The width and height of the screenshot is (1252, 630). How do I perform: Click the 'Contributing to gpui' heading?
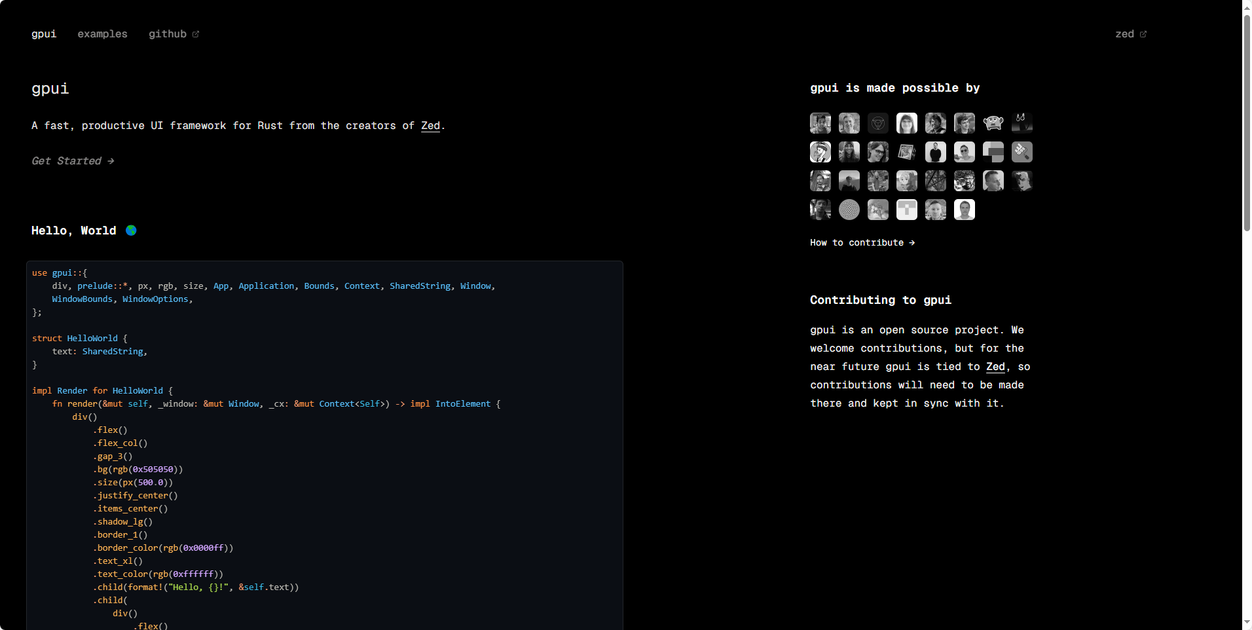point(881,300)
